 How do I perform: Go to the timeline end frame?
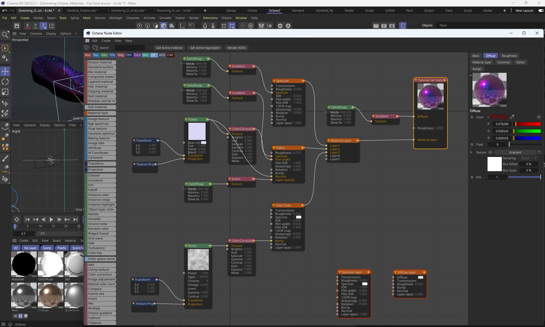(75, 220)
